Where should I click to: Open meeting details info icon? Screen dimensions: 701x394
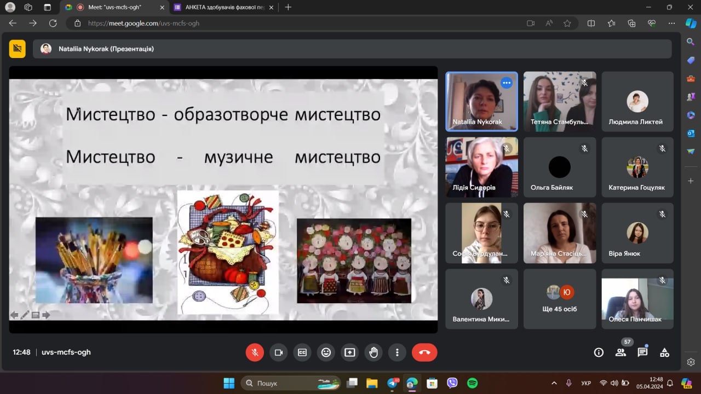(x=599, y=352)
